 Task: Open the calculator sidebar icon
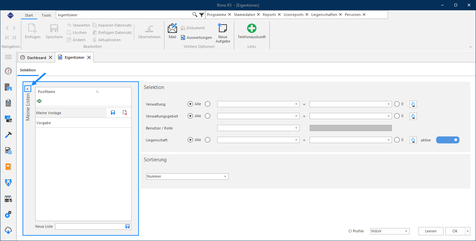click(8, 103)
